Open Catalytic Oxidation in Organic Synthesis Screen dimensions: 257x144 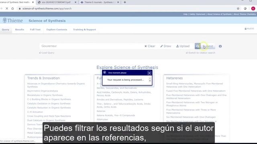coord(49,104)
